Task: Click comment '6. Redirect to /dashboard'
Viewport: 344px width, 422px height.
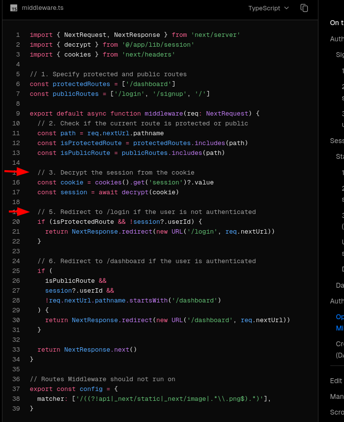Action: [x=146, y=261]
